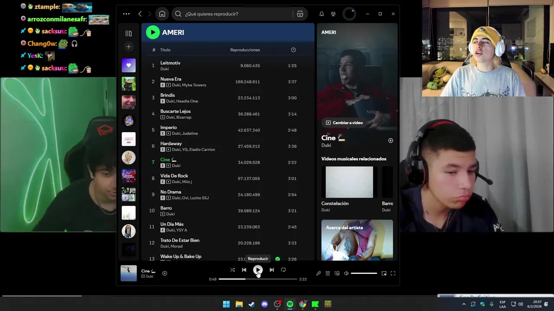Click the volume slider

[364, 273]
